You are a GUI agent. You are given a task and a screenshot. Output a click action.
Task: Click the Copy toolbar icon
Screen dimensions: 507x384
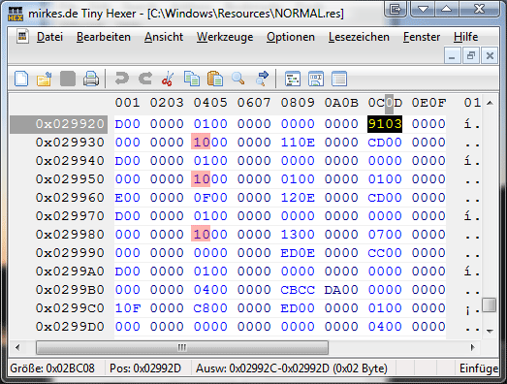pos(191,79)
